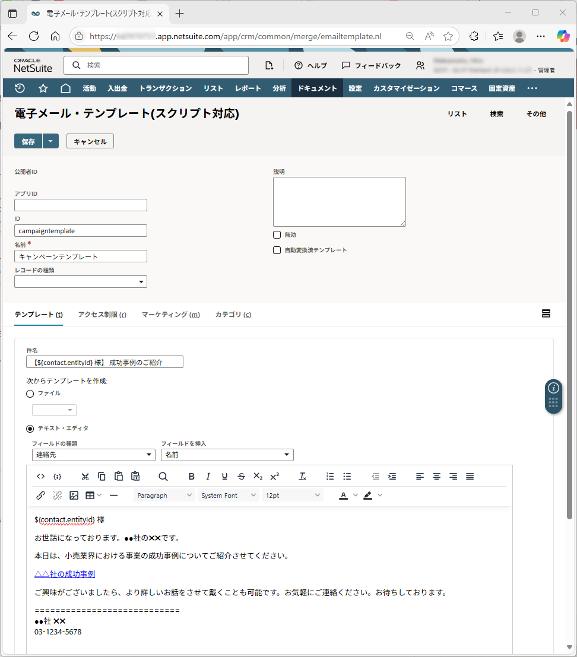This screenshot has width=577, height=657.
Task: Open the カスタマイゼーション menu
Action: [x=407, y=88]
